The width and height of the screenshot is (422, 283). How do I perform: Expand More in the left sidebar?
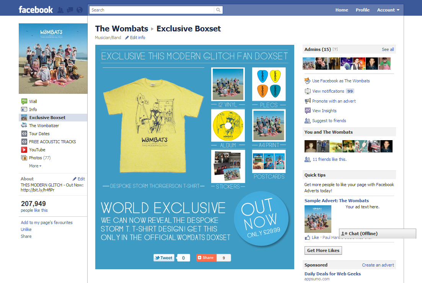35,166
